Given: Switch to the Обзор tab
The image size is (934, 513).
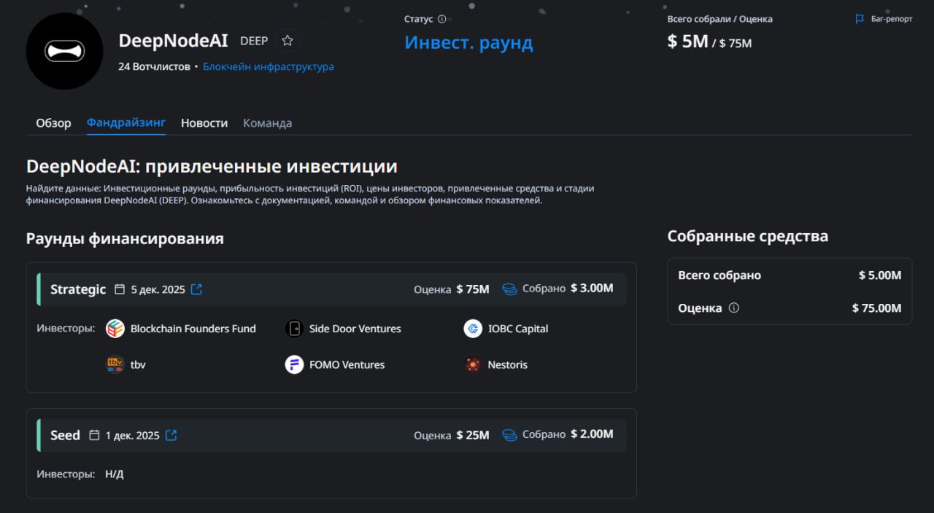Looking at the screenshot, I should click(53, 122).
